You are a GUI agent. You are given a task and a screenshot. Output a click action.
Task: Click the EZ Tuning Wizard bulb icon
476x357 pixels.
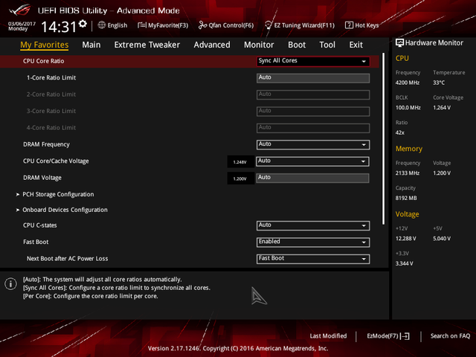[x=268, y=25]
